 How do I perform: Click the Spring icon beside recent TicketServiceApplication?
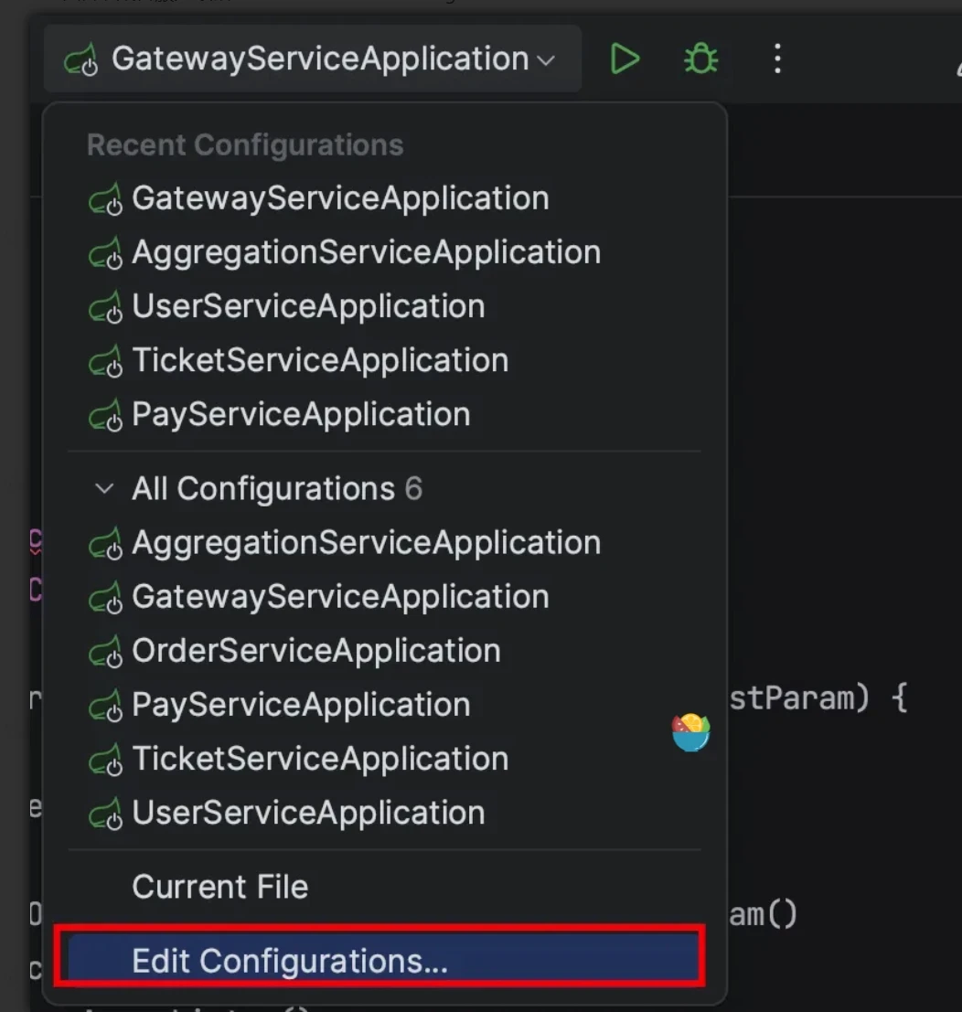coord(105,362)
